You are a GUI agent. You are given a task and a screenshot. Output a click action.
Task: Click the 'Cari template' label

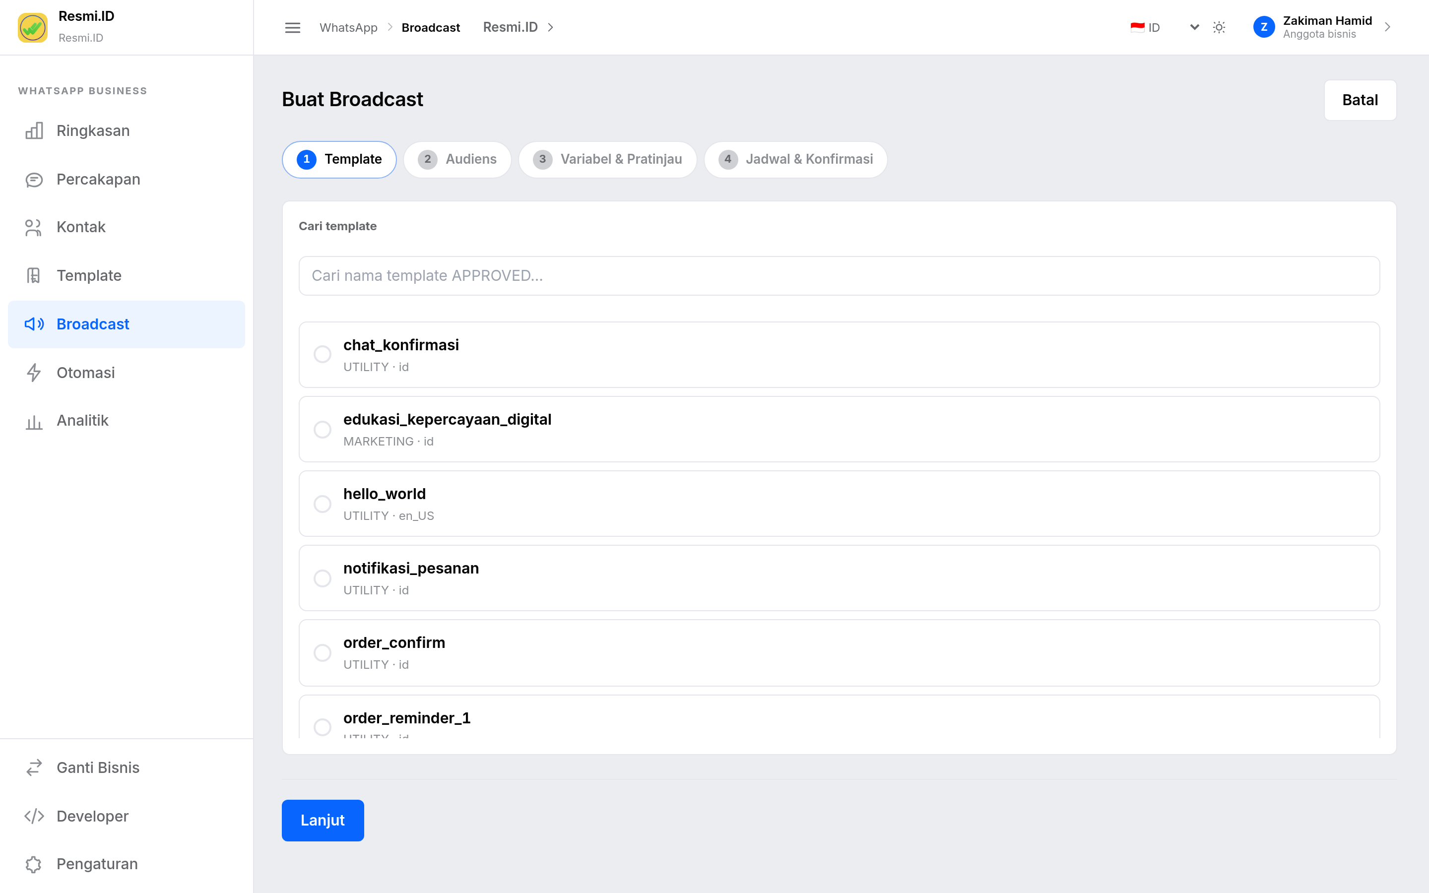tap(338, 226)
